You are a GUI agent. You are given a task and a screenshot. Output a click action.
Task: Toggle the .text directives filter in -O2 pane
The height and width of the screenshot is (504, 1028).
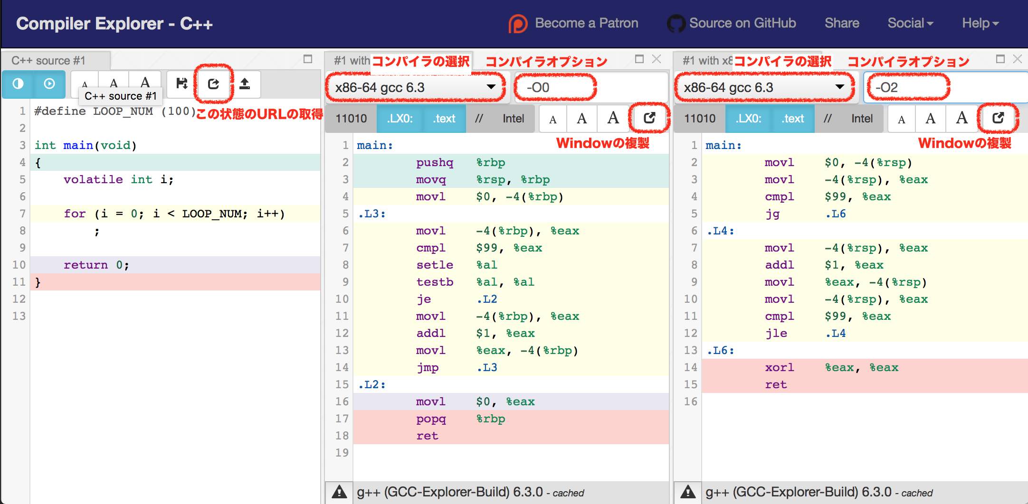click(793, 119)
